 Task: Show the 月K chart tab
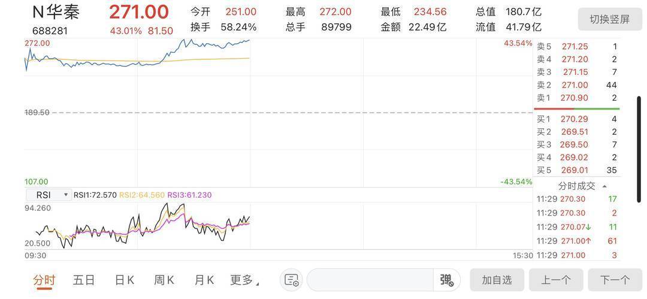point(204,280)
